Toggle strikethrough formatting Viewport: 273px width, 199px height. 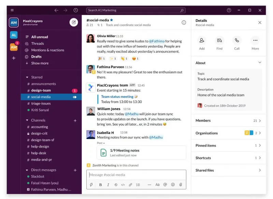point(116,185)
